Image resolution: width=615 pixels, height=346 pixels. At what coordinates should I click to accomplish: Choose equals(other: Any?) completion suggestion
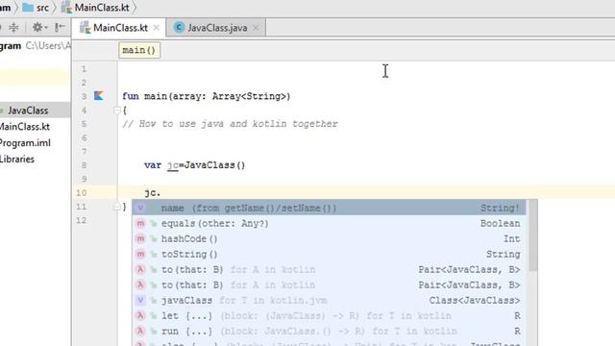tap(329, 223)
